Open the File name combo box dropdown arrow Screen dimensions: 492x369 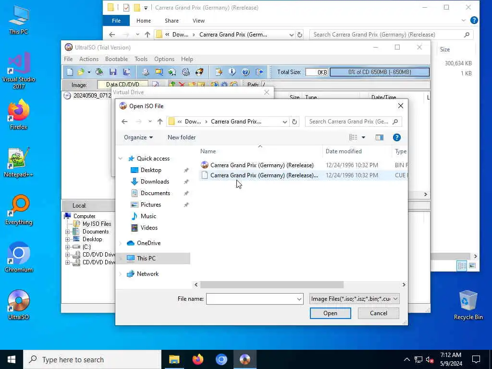[299, 299]
